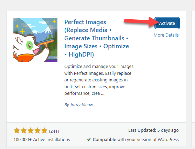
Task: Click the cat's green eye in plugin icon
Action: [x=30, y=46]
